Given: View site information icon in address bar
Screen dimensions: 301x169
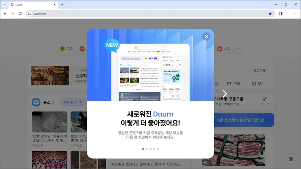Looking at the screenshot, I should pyautogui.click(x=29, y=14).
